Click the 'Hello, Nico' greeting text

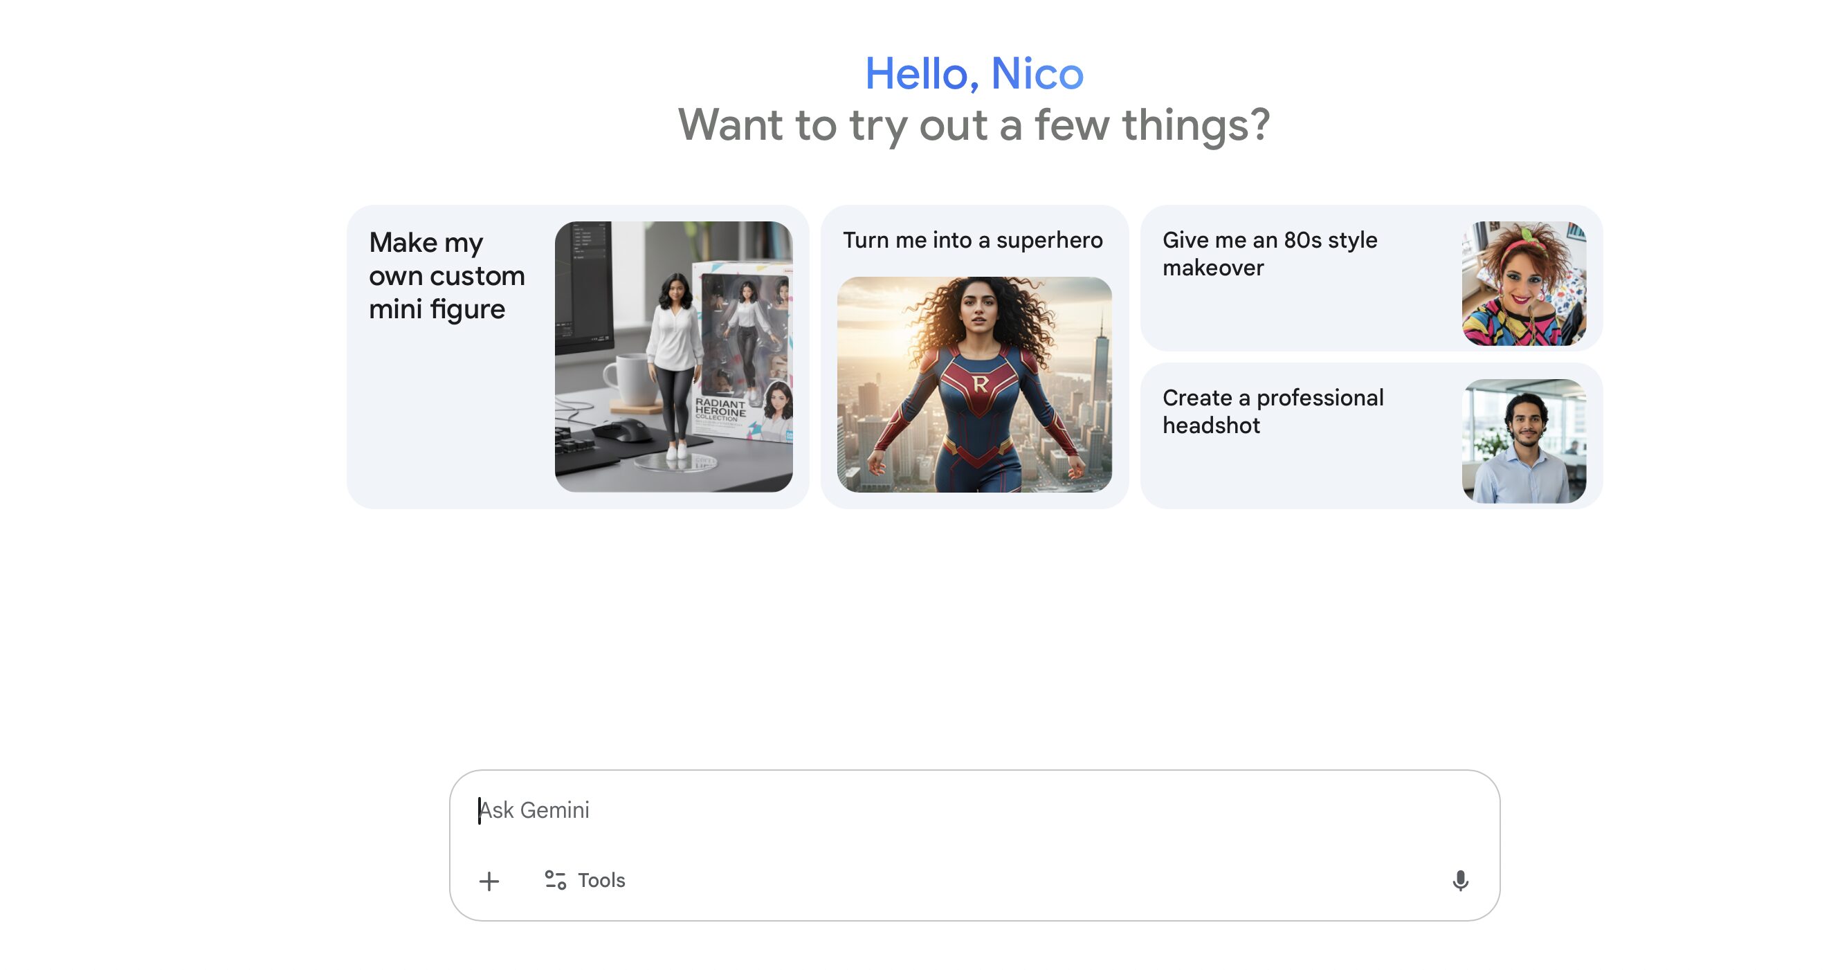coord(974,73)
